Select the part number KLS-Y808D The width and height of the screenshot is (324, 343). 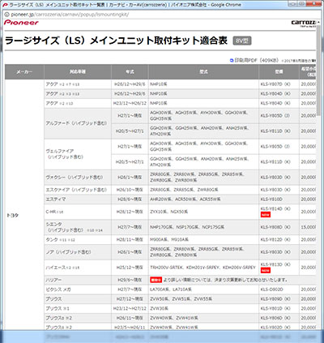point(275,227)
